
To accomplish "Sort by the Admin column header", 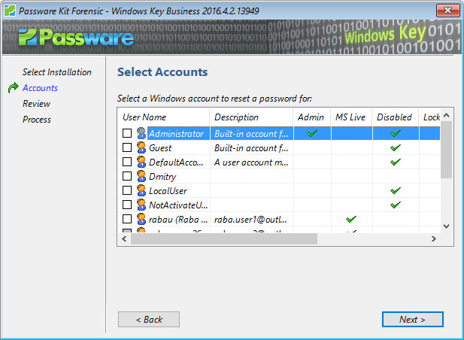I will 312,117.
